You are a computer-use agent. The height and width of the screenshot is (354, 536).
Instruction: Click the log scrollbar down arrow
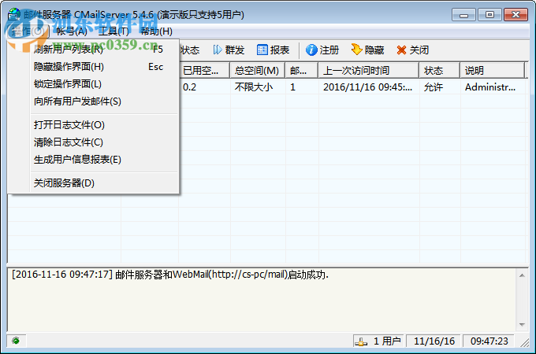[522, 324]
